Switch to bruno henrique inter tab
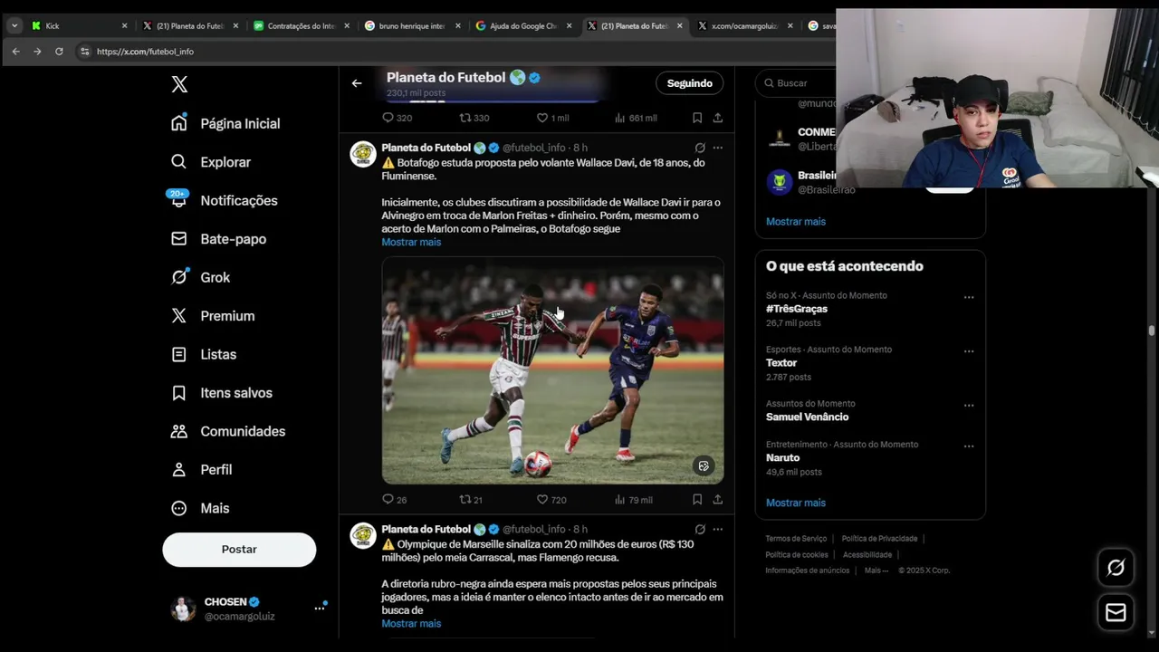 [x=412, y=25]
